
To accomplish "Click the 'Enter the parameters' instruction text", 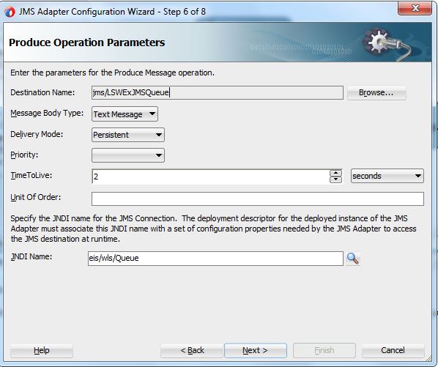I will [x=112, y=73].
